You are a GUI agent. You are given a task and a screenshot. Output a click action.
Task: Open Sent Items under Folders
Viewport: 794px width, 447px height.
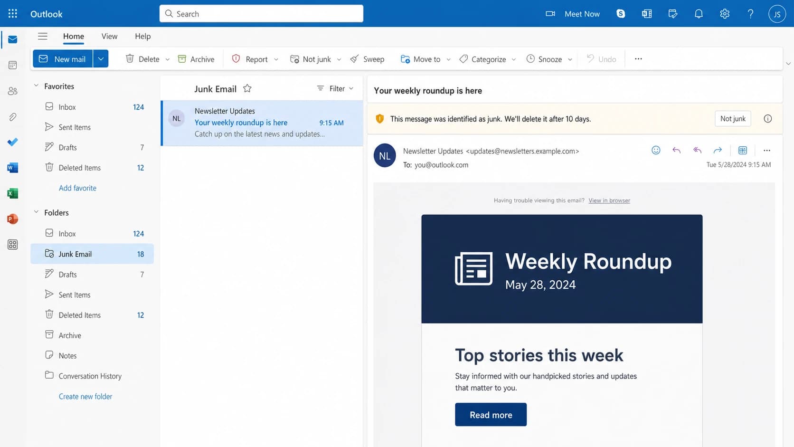(92, 295)
